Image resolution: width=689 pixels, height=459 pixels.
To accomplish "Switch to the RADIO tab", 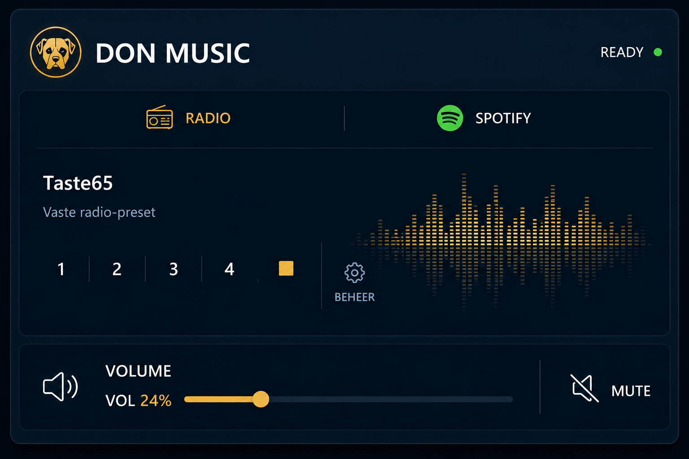I will [208, 118].
